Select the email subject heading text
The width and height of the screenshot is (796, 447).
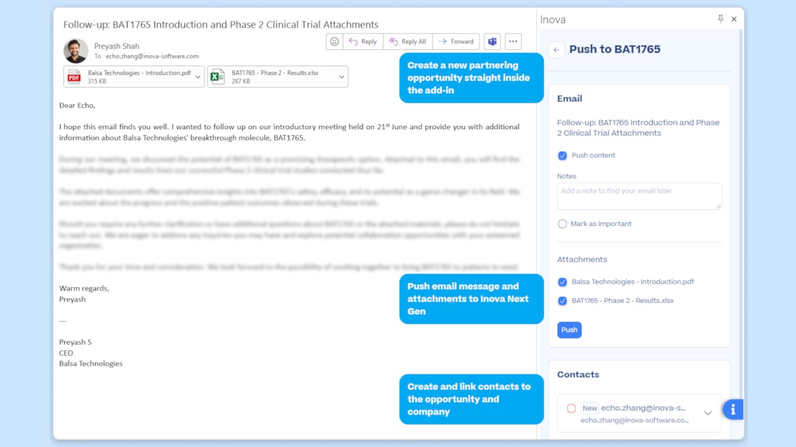point(221,24)
